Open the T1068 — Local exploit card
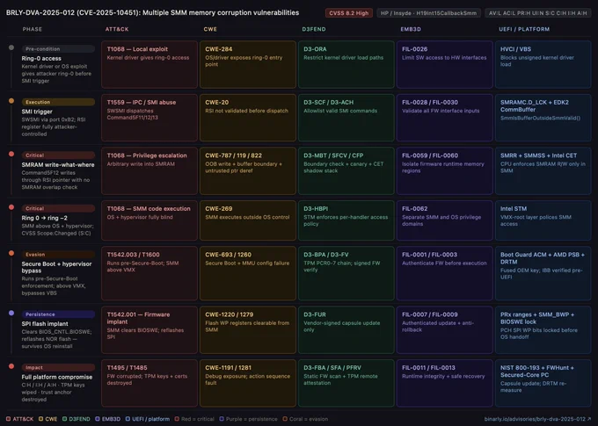The image size is (598, 426). click(149, 64)
